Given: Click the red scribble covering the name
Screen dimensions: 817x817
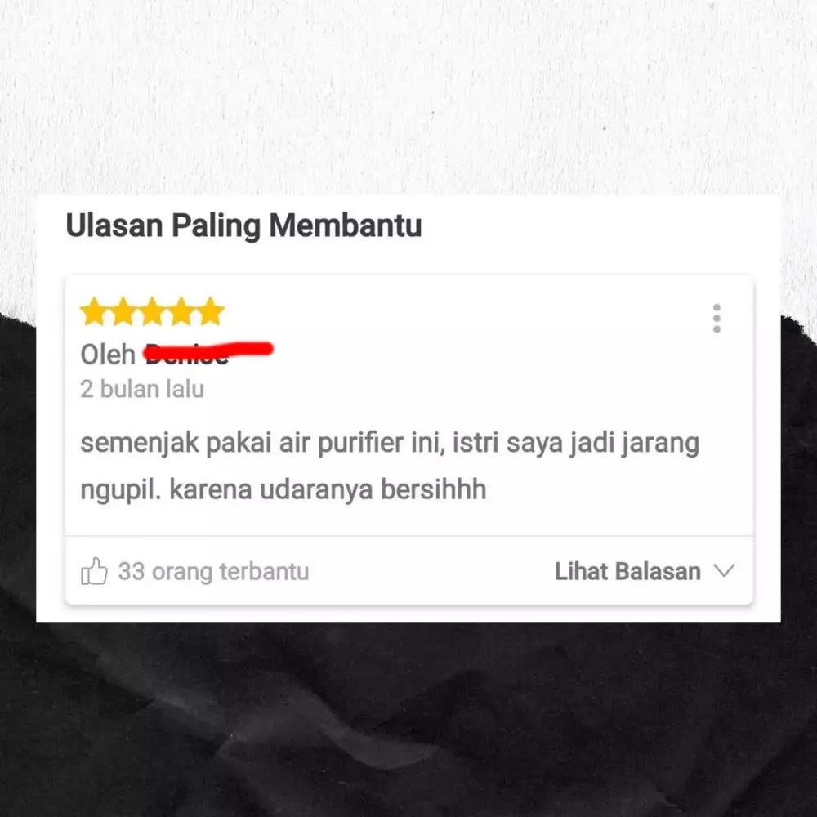Looking at the screenshot, I should pos(208,350).
